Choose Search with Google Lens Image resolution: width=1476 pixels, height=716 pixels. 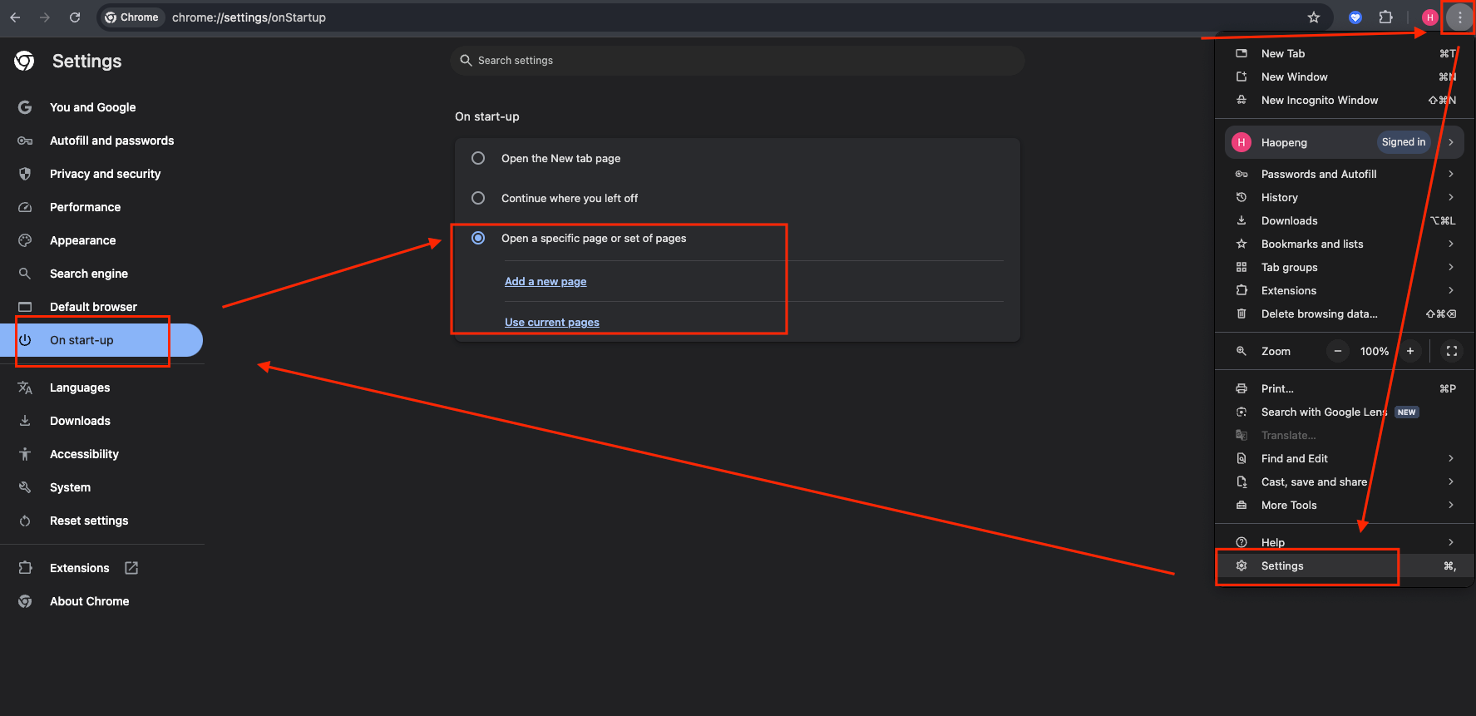click(x=1344, y=412)
